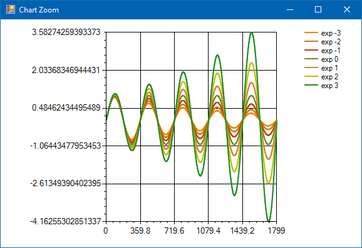Click the dark yellow swatch for exp -2
Screen dimensions: 362x248
tap(311, 41)
